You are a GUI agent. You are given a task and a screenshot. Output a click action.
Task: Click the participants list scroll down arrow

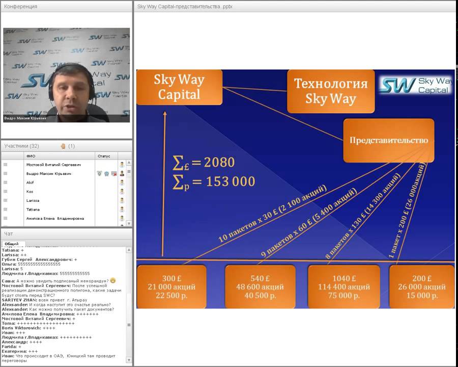(129, 223)
